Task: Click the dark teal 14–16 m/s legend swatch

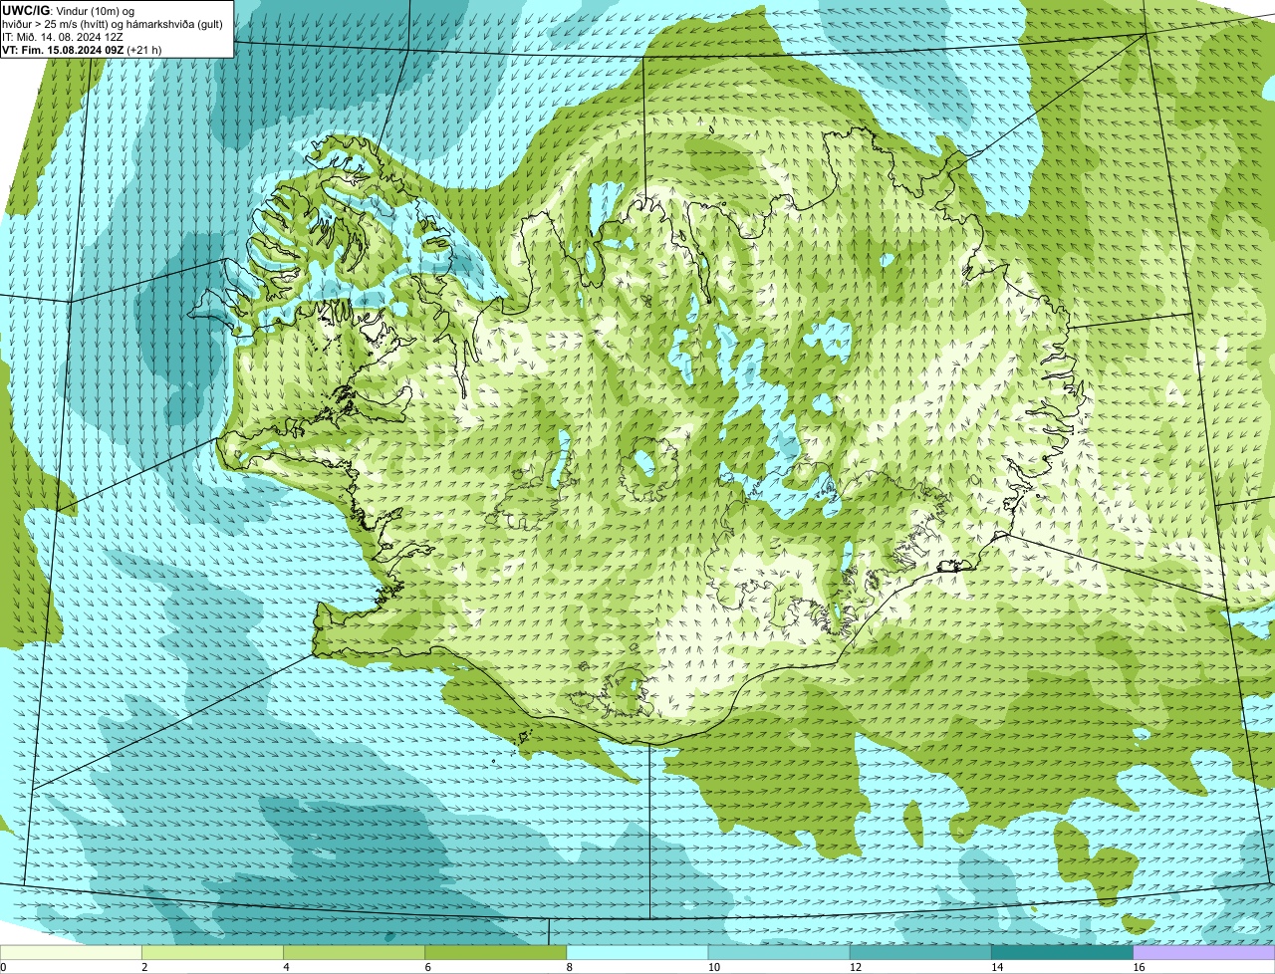Action: pos(1062,953)
